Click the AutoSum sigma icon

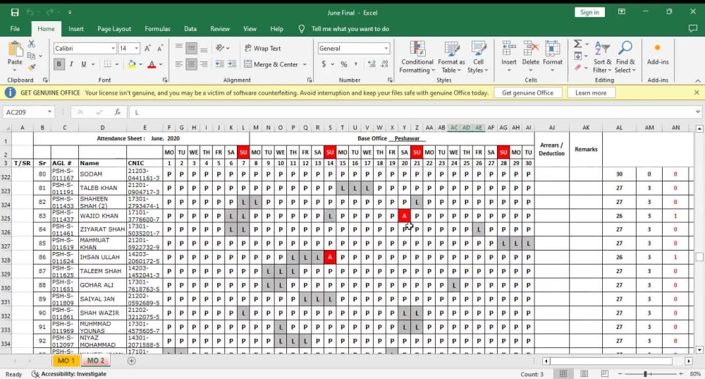578,44
